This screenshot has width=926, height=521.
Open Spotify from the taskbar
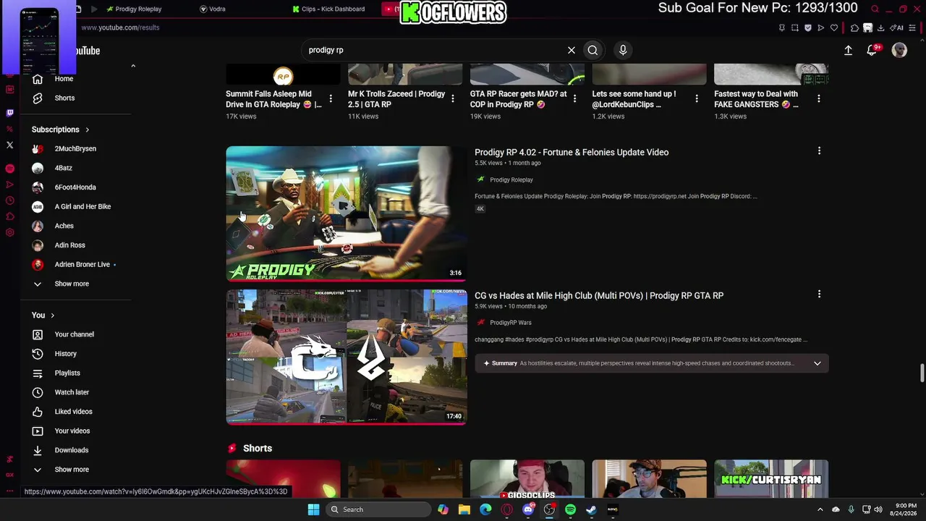click(x=570, y=509)
